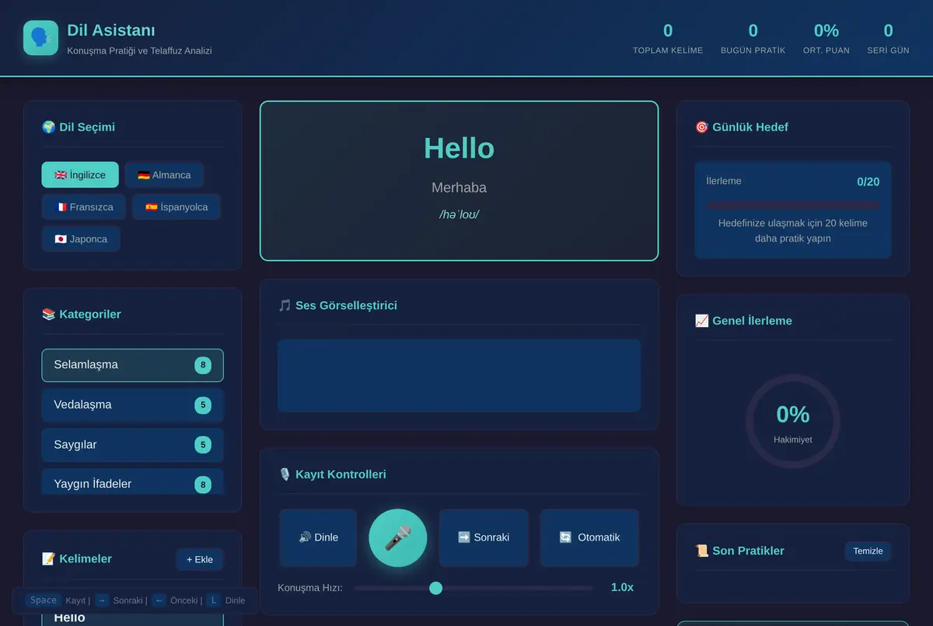
Task: Click the Kelimeler panel heading
Action: 77,559
